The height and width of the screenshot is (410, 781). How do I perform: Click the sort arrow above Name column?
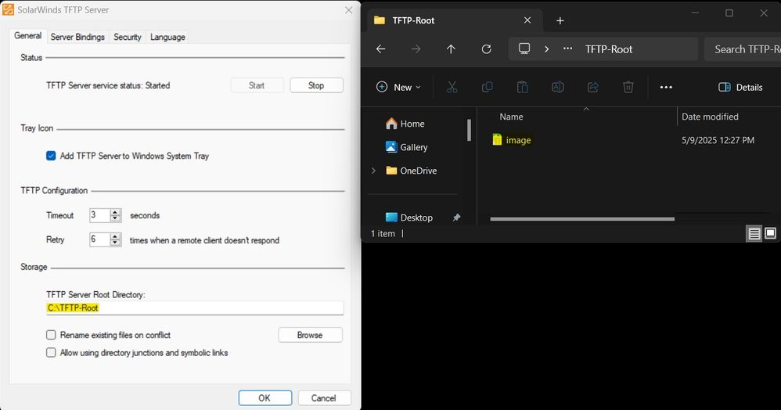click(x=586, y=109)
